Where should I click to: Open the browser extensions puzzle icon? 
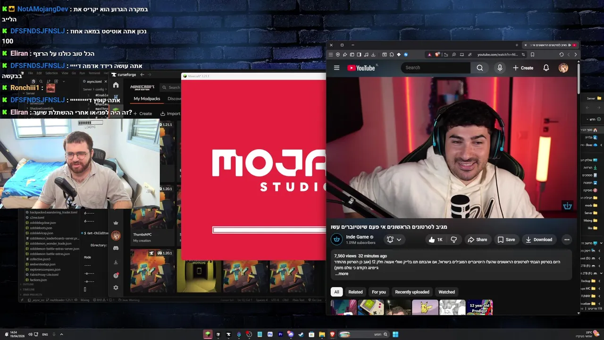392,54
